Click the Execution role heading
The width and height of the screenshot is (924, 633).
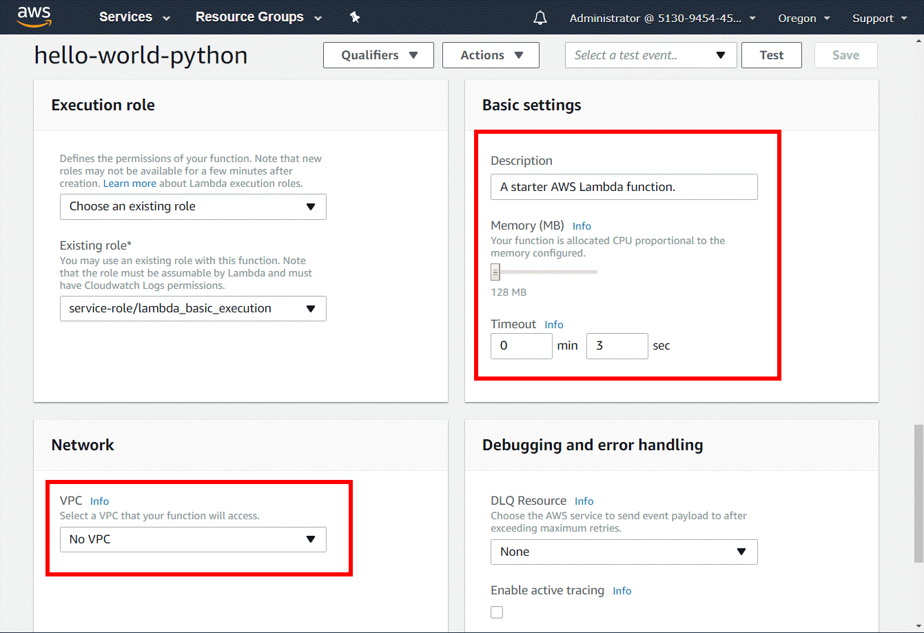click(x=103, y=105)
